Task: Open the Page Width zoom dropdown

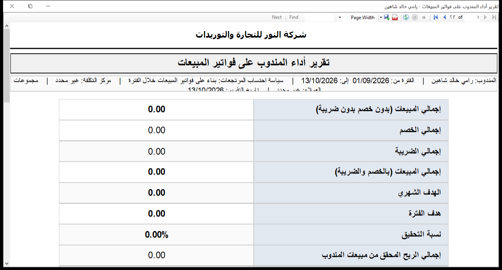Action: [340, 17]
